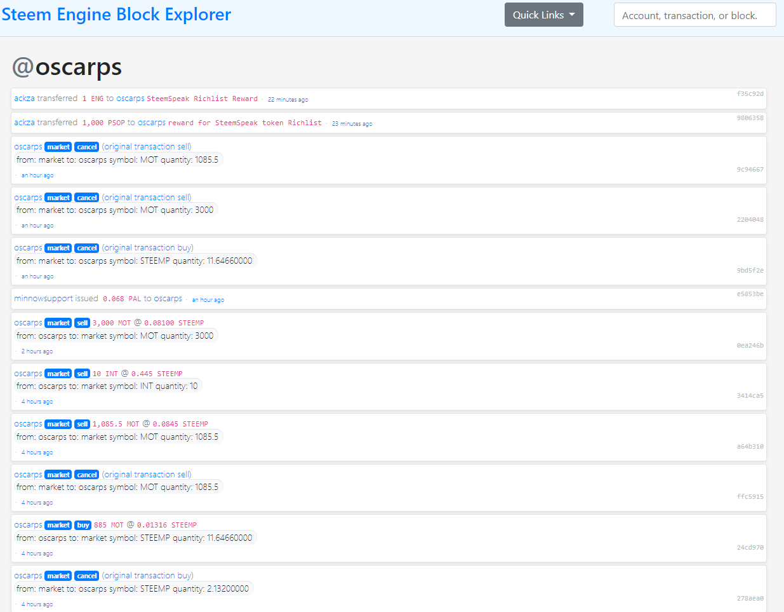This screenshot has width=784, height=612.
Task: Open ackza's account from the 1 ENG transfer
Action: click(25, 99)
